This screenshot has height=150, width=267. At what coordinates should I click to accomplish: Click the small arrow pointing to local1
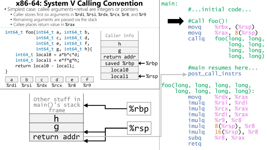(x=141, y=76)
